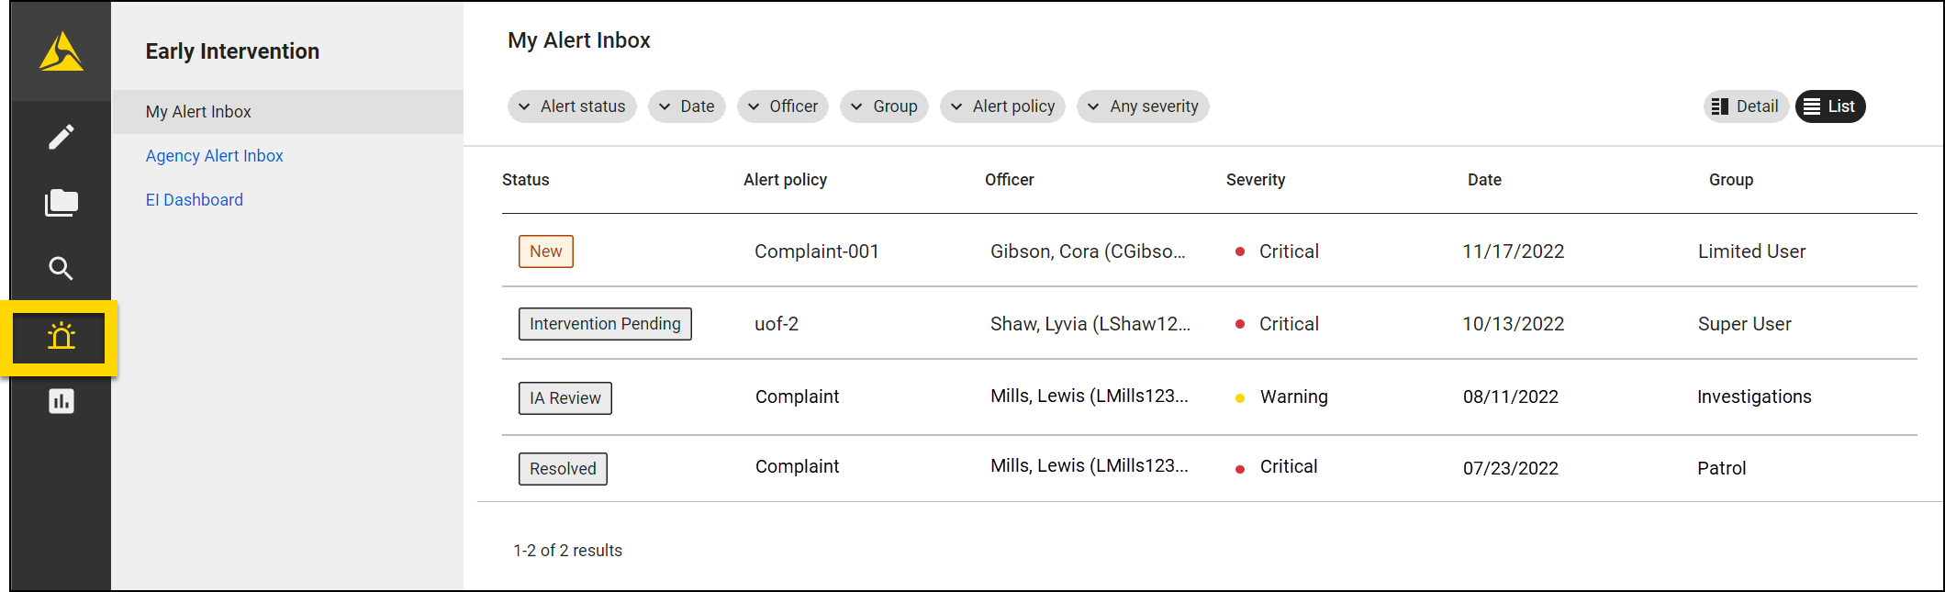Select the Early Intervention alert siren icon
The image size is (1945, 592).
tap(61, 337)
